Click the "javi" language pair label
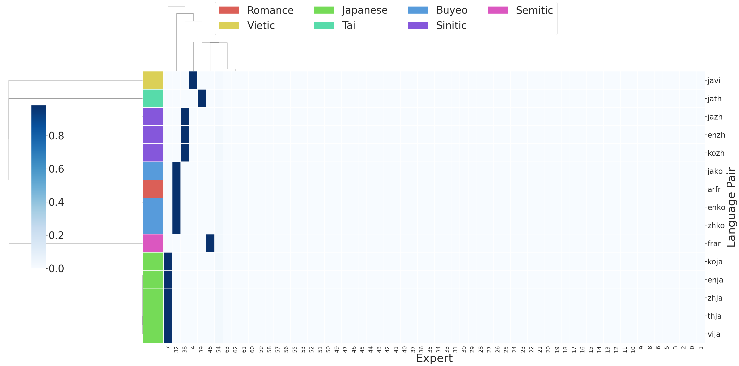The image size is (739, 366). 714,81
